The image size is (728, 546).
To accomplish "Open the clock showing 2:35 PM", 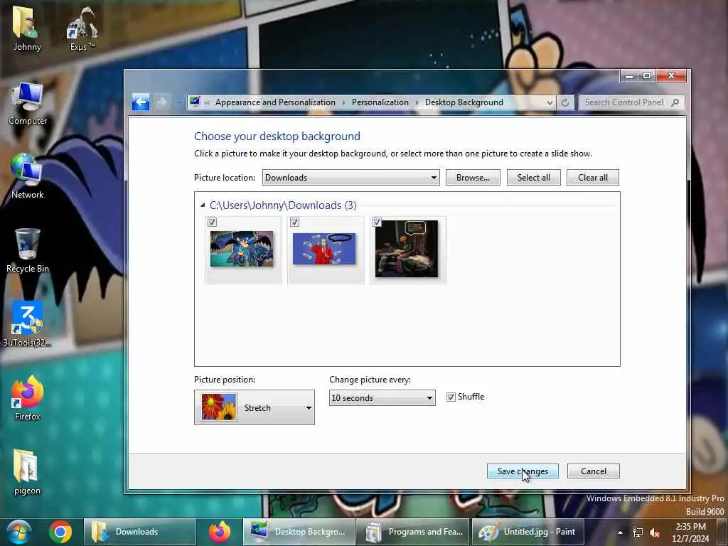I will (x=690, y=532).
